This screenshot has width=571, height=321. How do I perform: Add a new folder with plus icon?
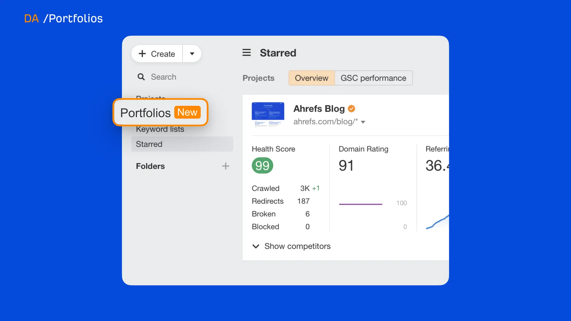[x=226, y=166]
